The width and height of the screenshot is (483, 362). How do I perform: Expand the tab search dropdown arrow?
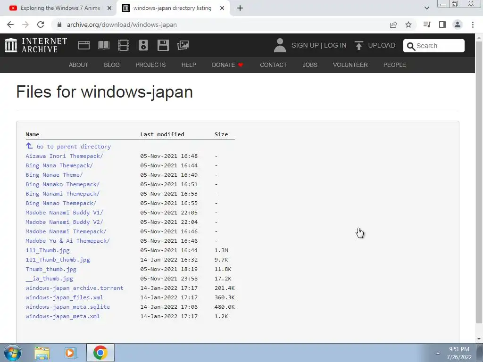point(426,8)
